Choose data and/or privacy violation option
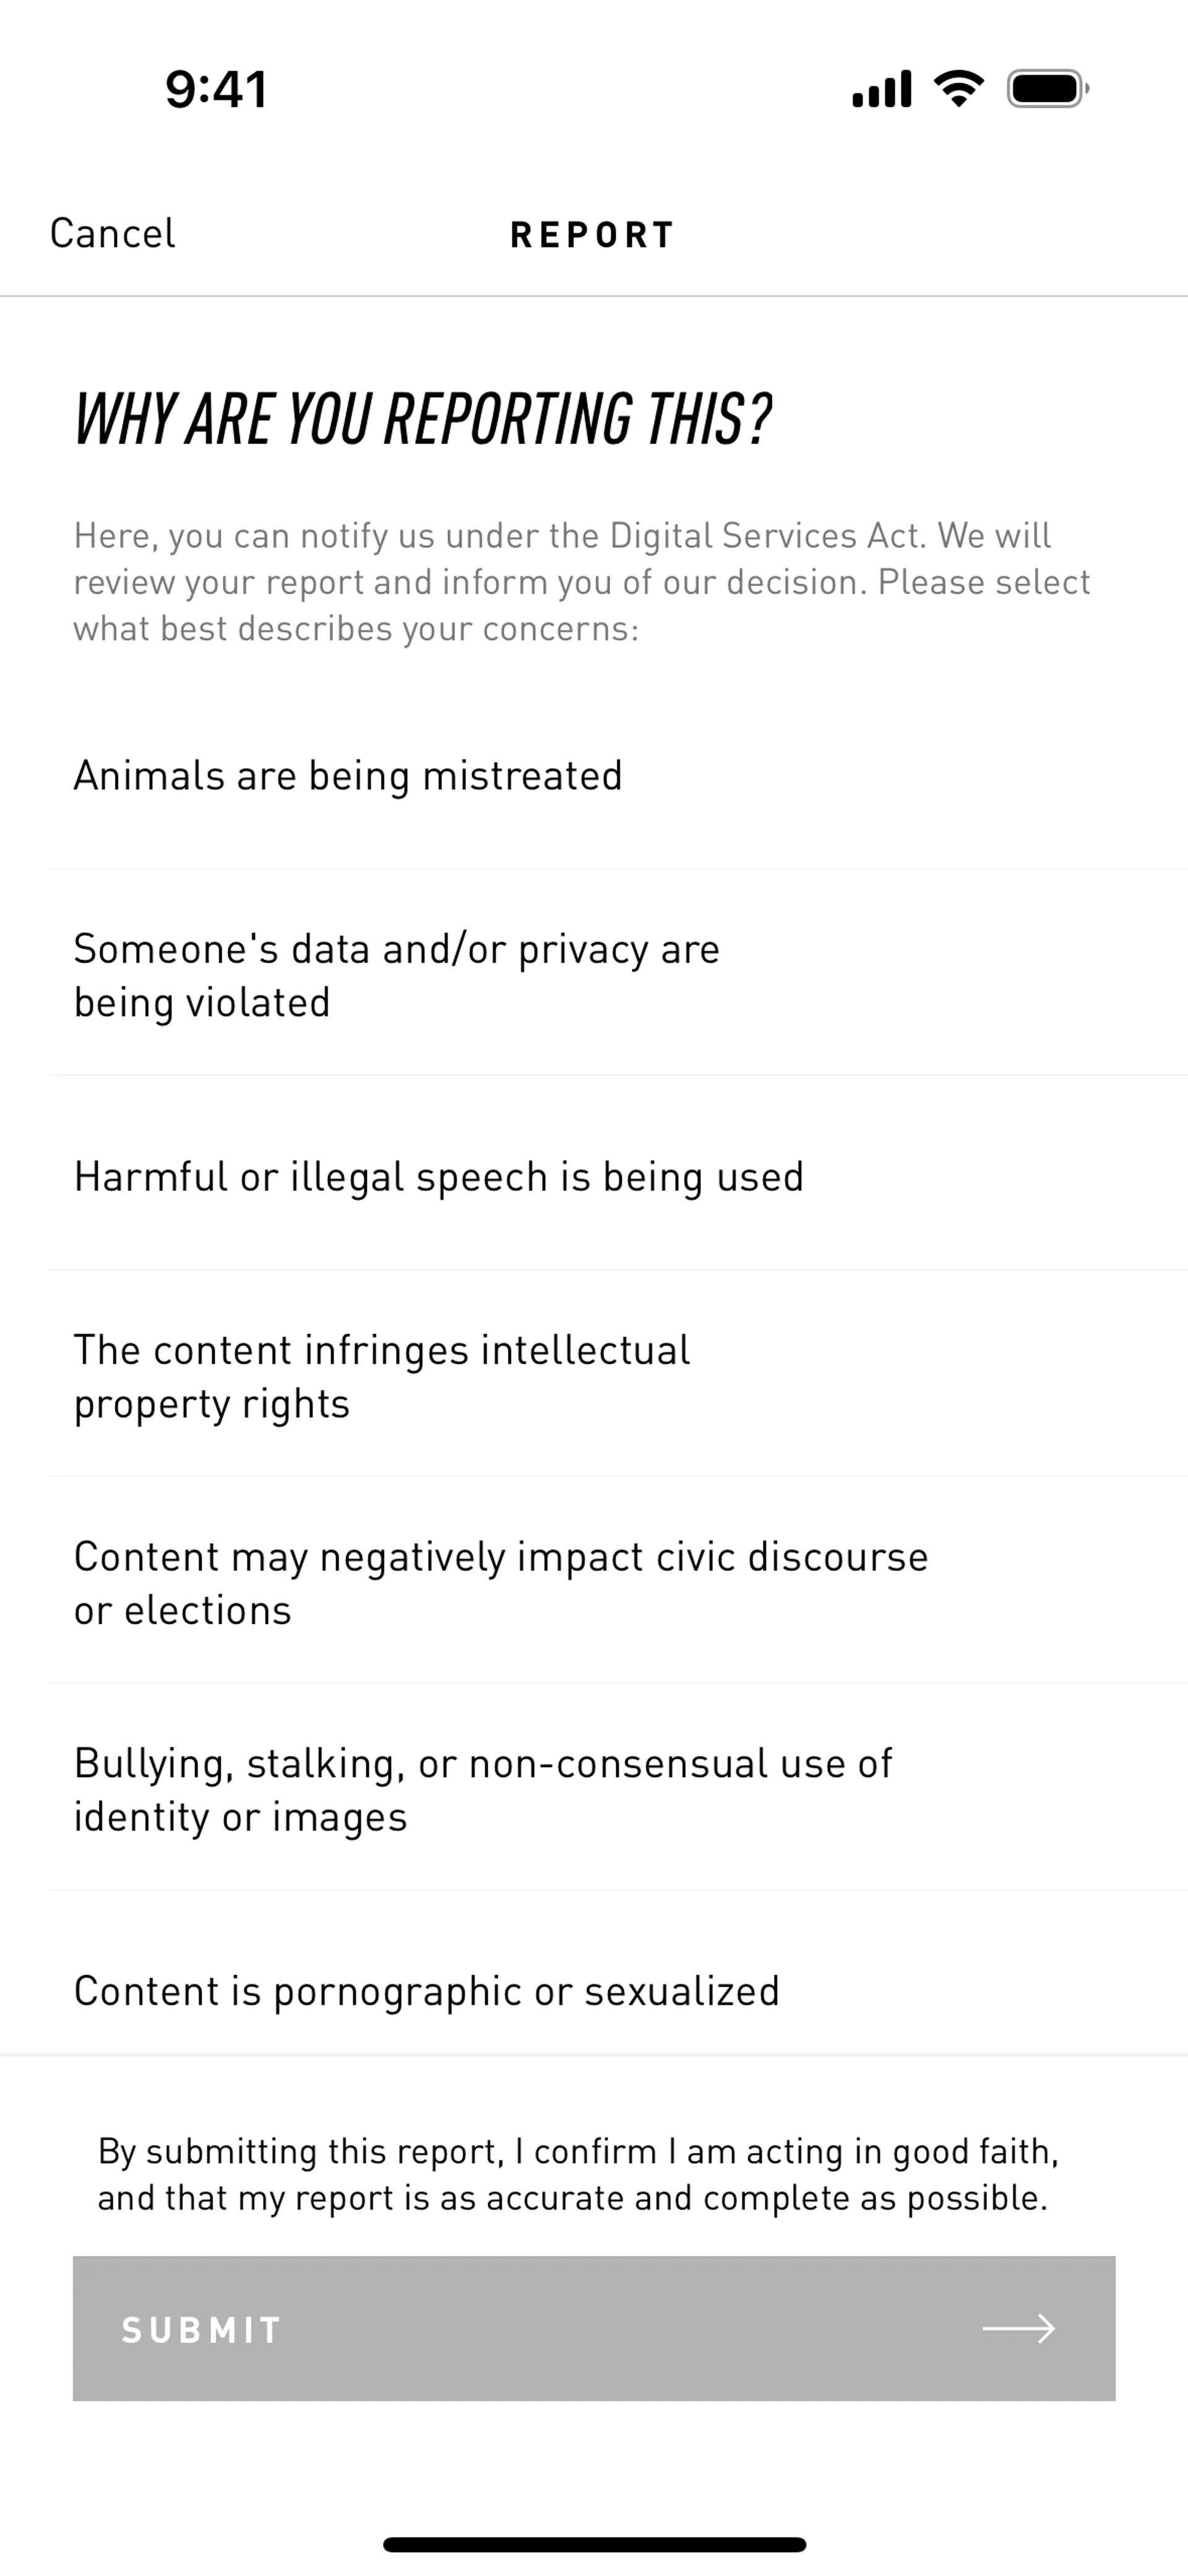The height and width of the screenshot is (2576, 1188). (396, 975)
